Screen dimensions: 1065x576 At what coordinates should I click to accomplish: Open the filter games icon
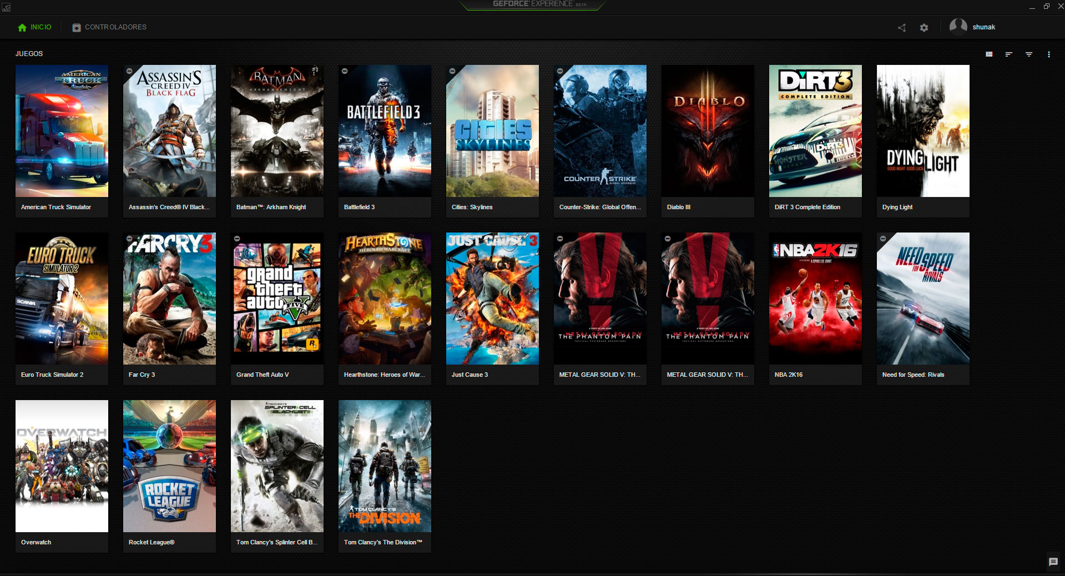click(1029, 54)
